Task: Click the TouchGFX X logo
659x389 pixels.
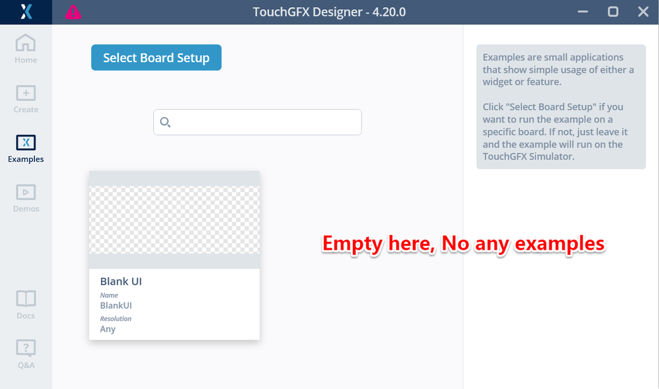Action: 26,12
